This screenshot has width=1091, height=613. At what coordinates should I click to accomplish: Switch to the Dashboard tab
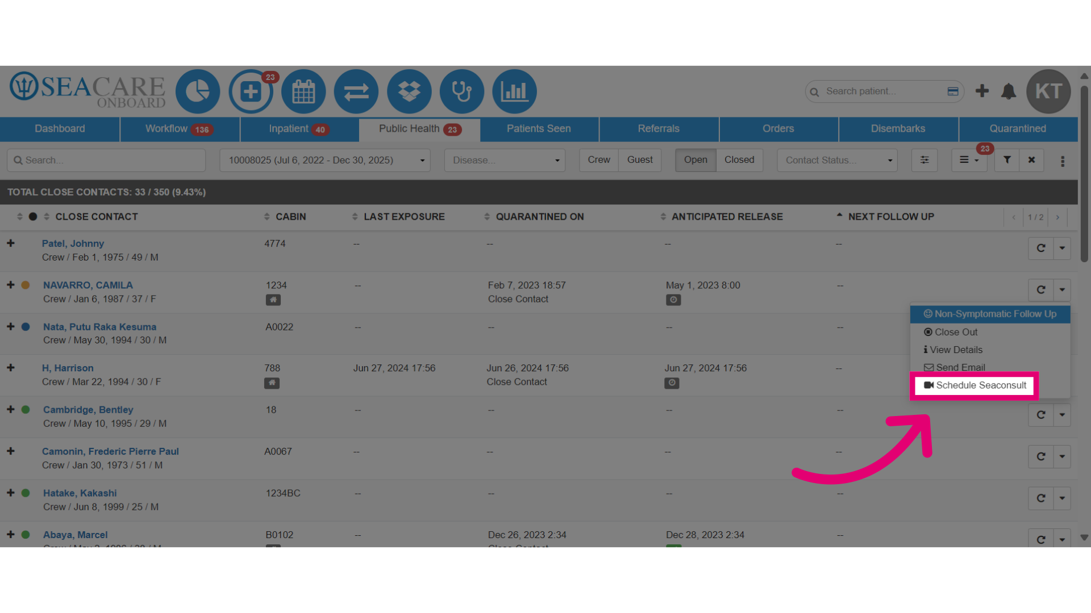(x=60, y=129)
